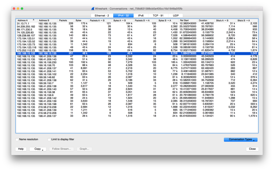
Task: Open the IPv6 tab
Action: (141, 15)
